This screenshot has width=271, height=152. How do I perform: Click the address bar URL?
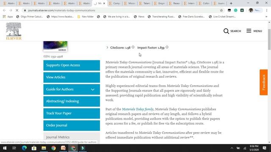pyautogui.click(x=61, y=10)
